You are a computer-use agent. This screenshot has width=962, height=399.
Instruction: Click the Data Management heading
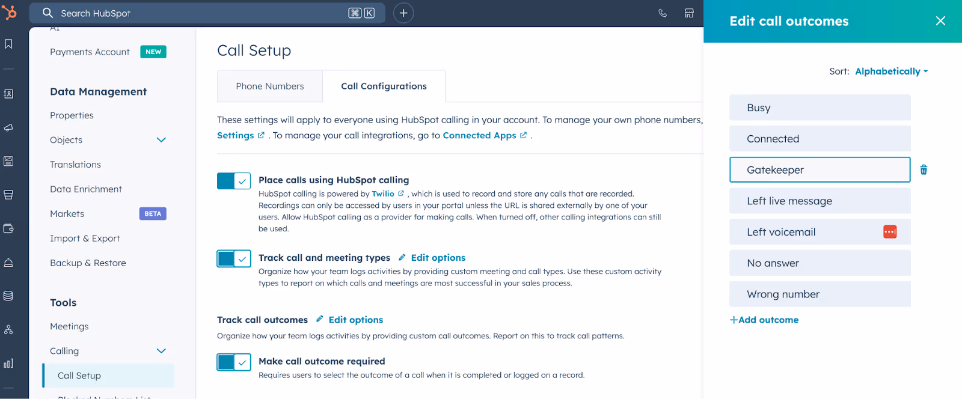click(x=98, y=91)
